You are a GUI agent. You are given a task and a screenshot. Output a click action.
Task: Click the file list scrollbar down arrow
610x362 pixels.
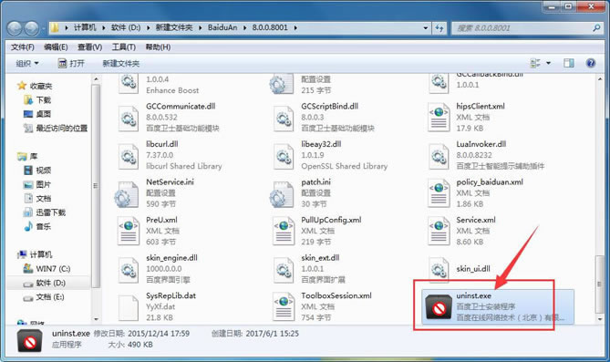(x=600, y=319)
